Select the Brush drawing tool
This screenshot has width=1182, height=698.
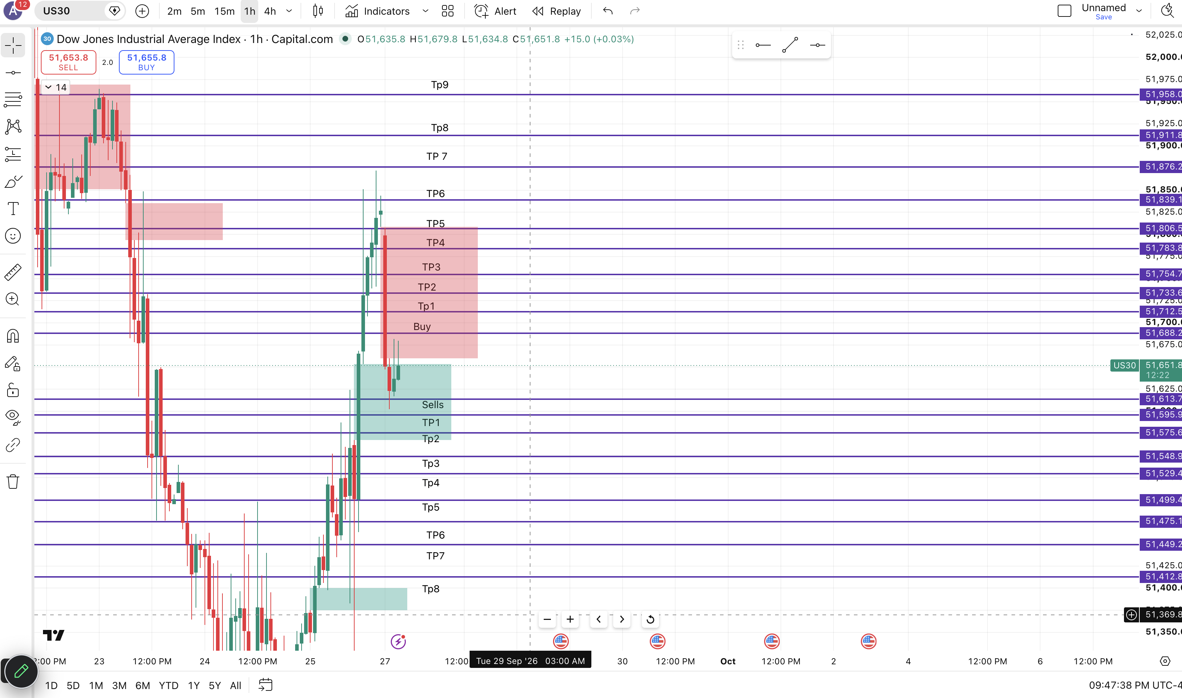(13, 182)
